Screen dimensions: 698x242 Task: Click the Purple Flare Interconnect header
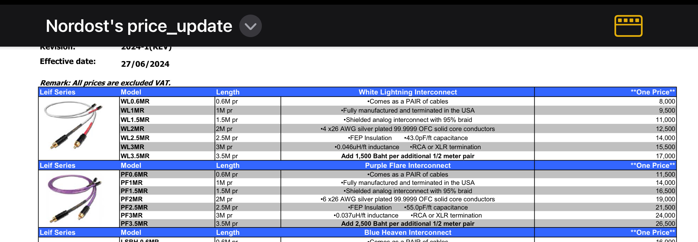[x=408, y=165]
